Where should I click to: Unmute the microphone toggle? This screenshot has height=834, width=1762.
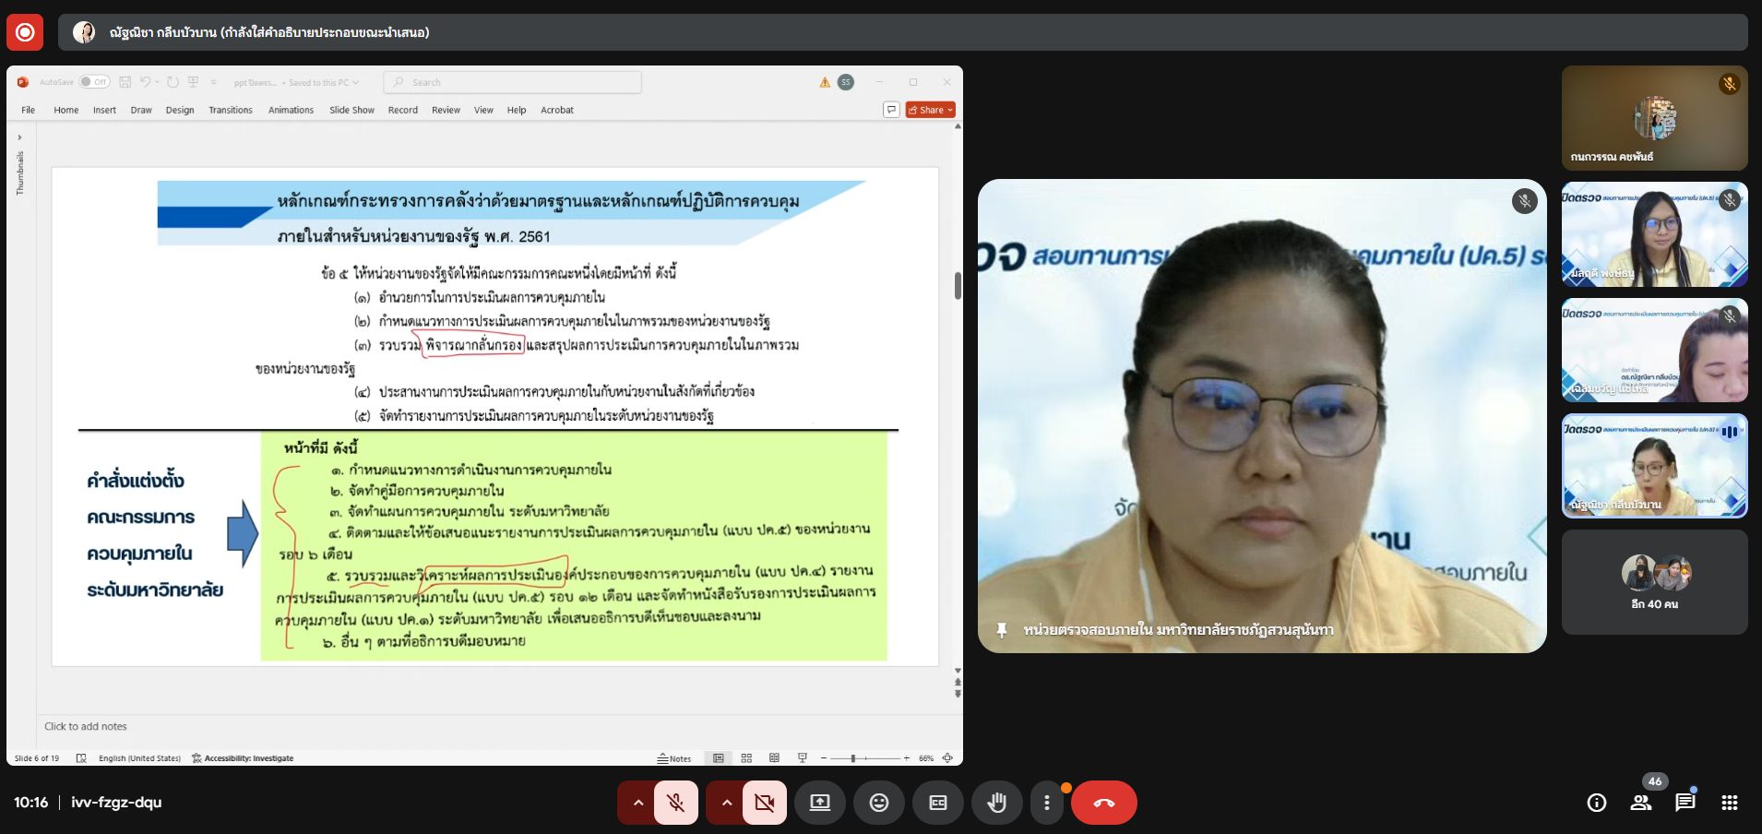pyautogui.click(x=676, y=803)
